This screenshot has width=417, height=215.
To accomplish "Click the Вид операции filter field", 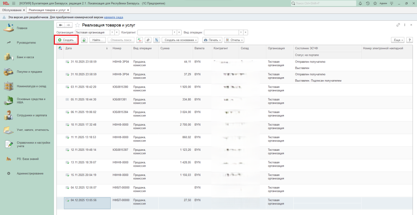I will tap(221, 32).
